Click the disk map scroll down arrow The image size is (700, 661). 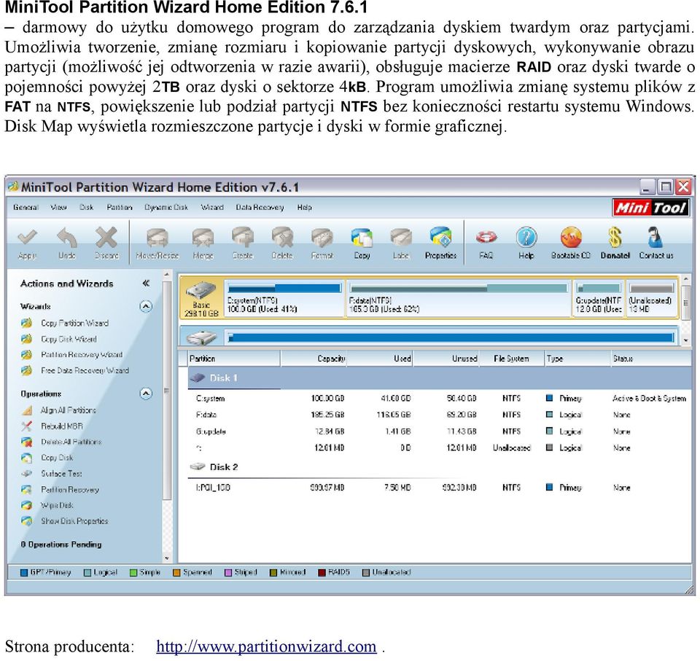tap(686, 341)
